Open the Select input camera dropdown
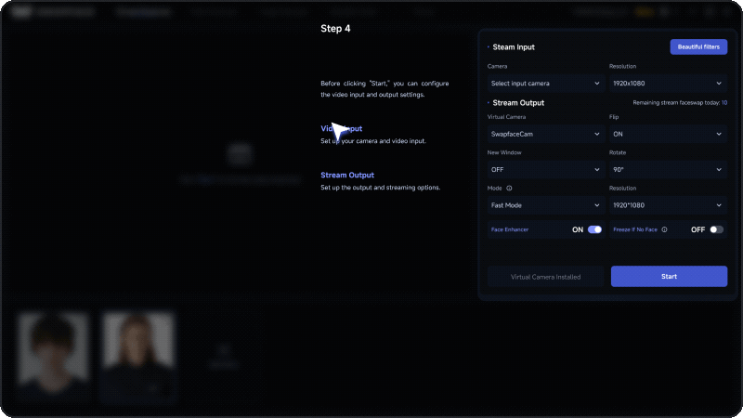This screenshot has height=418, width=743. (545, 84)
